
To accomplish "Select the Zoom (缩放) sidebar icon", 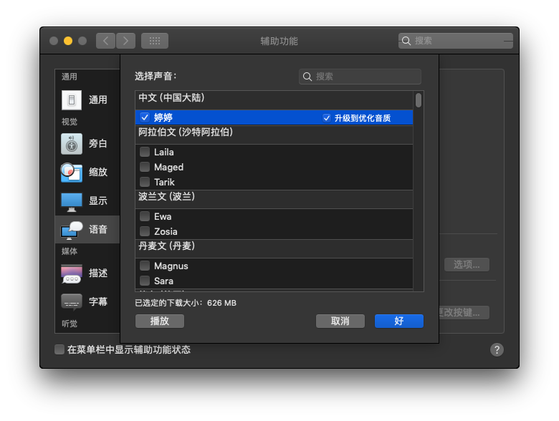I will (72, 172).
